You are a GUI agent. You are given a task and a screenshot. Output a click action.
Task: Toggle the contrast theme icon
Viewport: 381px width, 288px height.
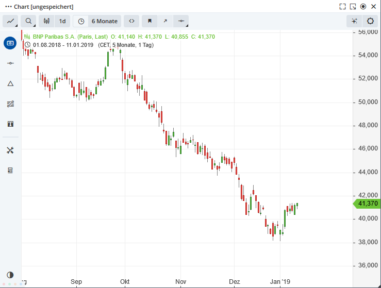point(10,275)
